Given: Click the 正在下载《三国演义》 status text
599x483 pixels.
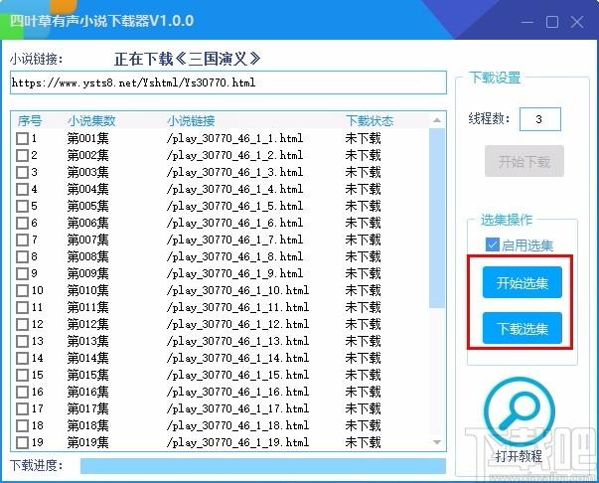Looking at the screenshot, I should pyautogui.click(x=188, y=59).
